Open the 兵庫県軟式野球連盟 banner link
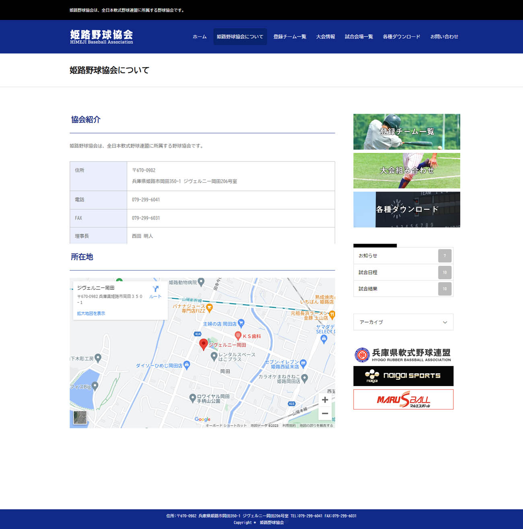Image resolution: width=523 pixels, height=529 pixels. tap(403, 355)
